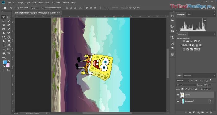This screenshot has height=115, width=217.
Task: Click the Actions play panel button
Action: (172, 21)
